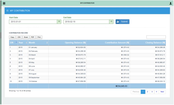Image resolution: width=174 pixels, height=105 pixels.
Task: Click the CONTRIBUTION RECORD heading
Action: [19, 33]
